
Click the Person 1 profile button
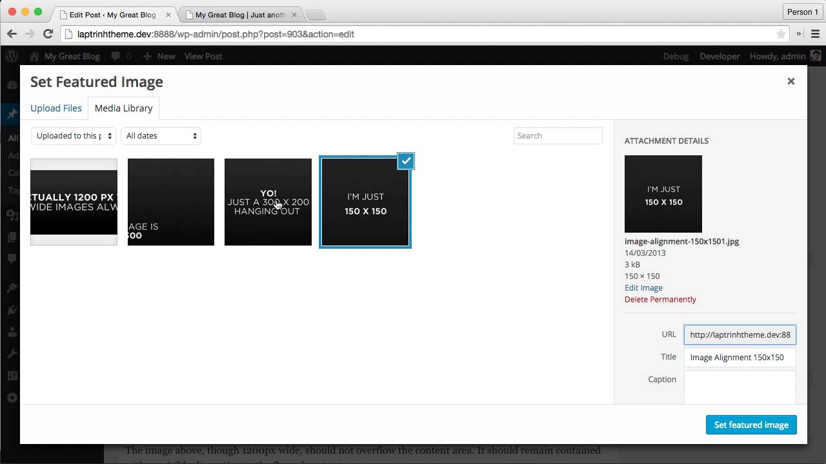point(802,12)
